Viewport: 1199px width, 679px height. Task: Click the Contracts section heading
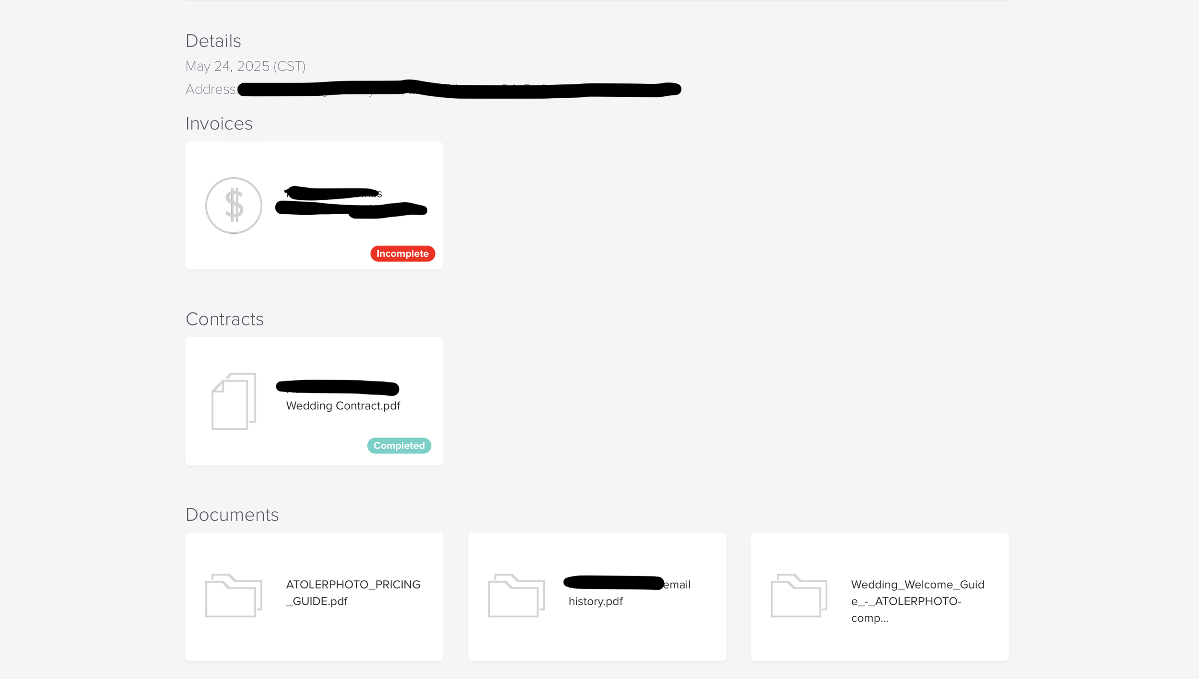[224, 319]
